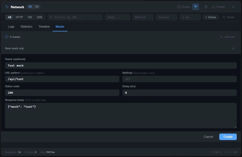Image resolution: width=242 pixels, height=157 pixels.
Task: Toggle the Errors only filter
Action: click(x=211, y=17)
